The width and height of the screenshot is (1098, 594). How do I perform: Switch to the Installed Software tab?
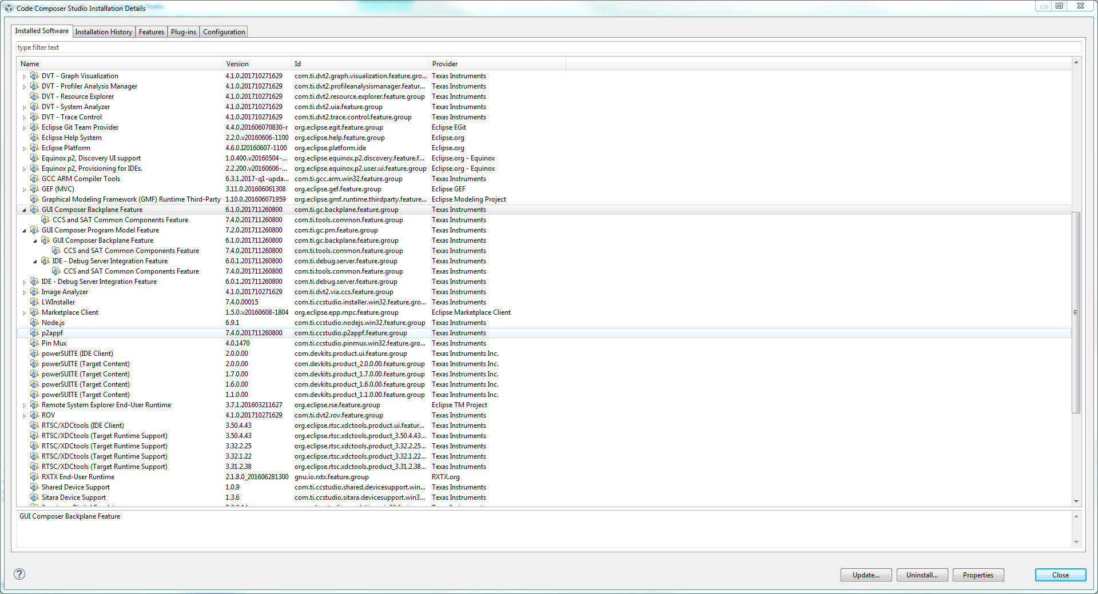click(42, 31)
